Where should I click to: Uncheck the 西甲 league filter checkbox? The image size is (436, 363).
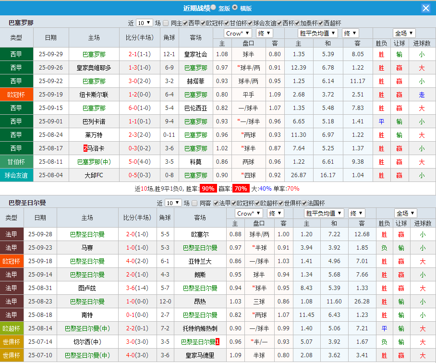pyautogui.click(x=185, y=23)
